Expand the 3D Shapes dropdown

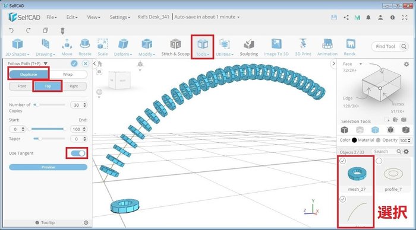pos(17,47)
